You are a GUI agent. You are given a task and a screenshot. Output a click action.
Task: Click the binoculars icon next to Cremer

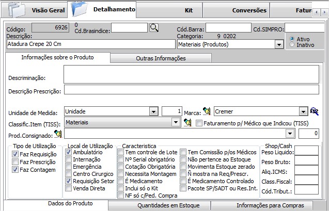coord(315,111)
